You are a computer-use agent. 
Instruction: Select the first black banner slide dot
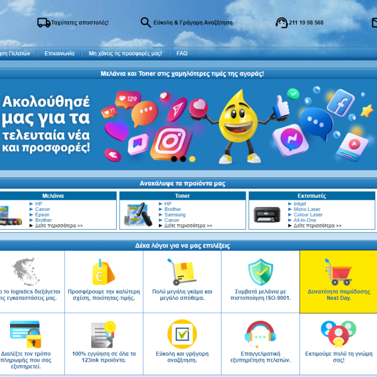click(x=174, y=159)
